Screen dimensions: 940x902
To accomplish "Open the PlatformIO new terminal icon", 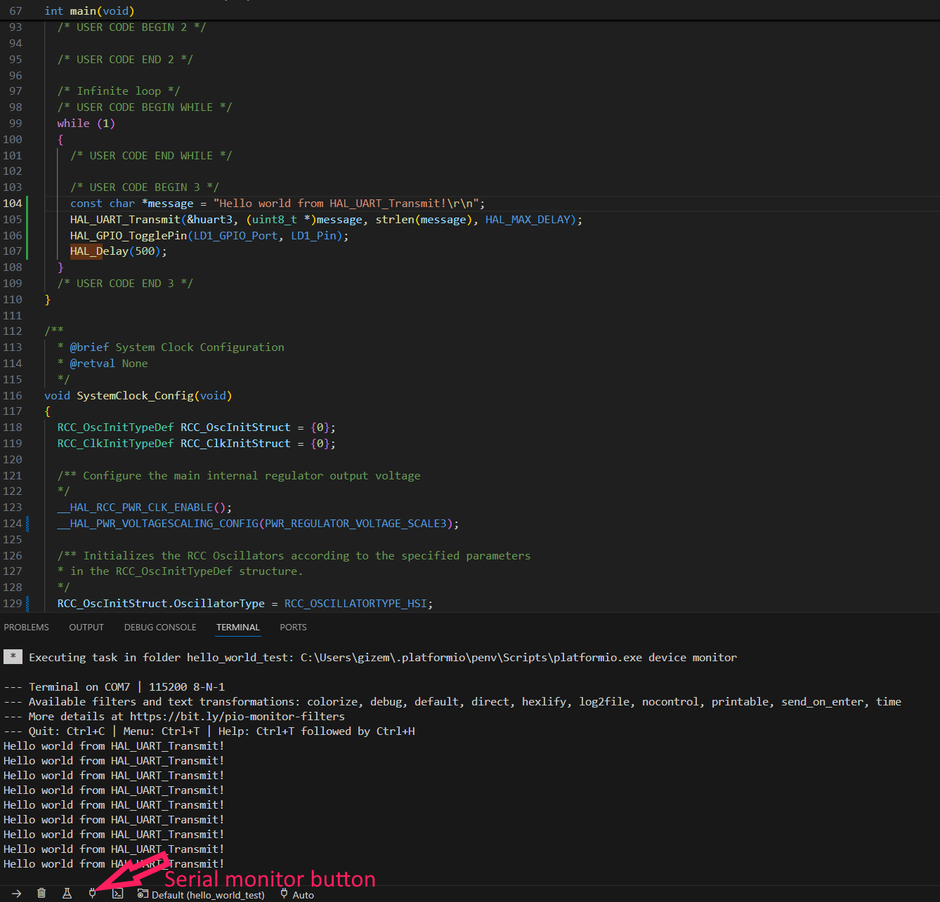I will pos(117,894).
